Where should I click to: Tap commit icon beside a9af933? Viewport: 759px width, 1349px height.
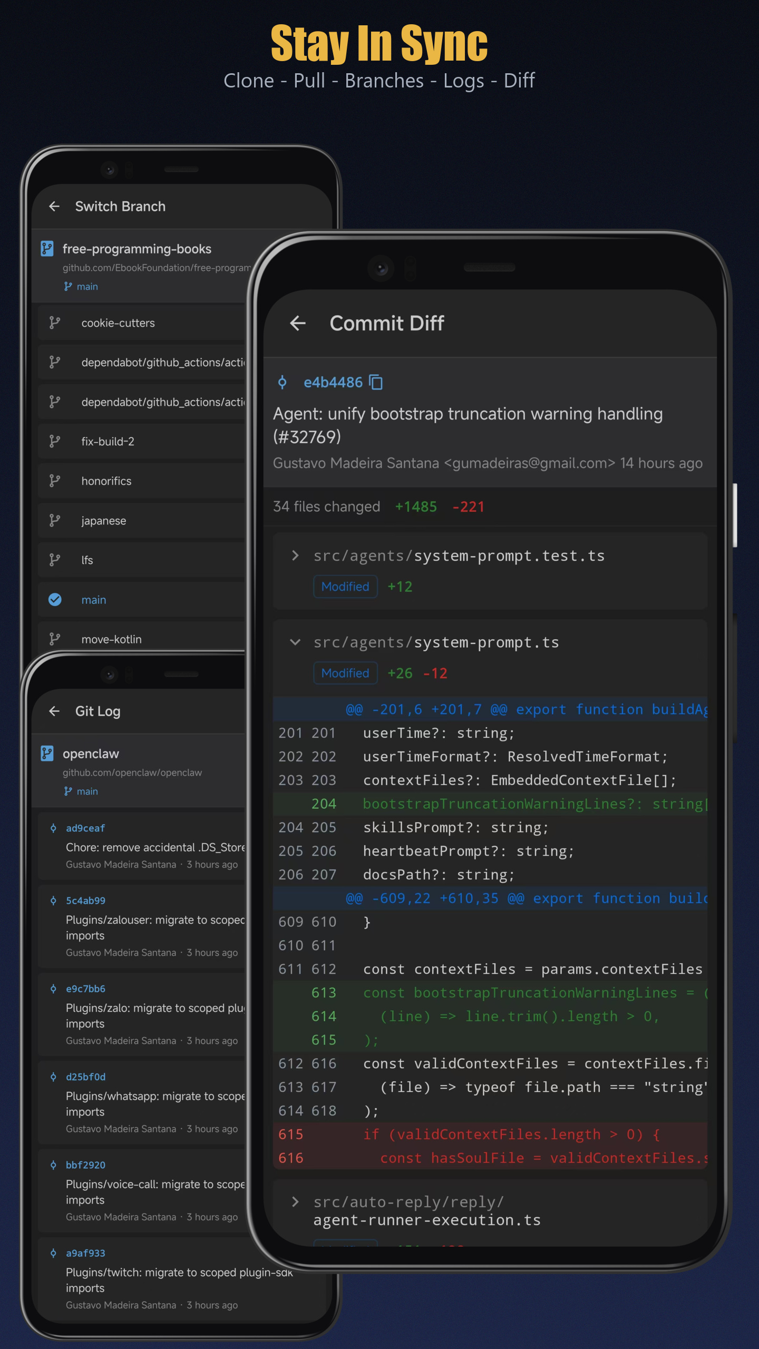pyautogui.click(x=53, y=1253)
